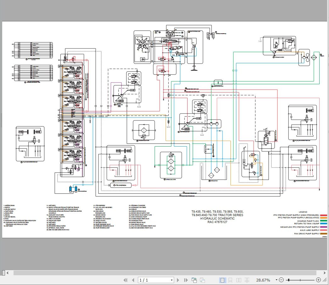Click the zoom slider handle
329x285 pixels.
coord(289,280)
